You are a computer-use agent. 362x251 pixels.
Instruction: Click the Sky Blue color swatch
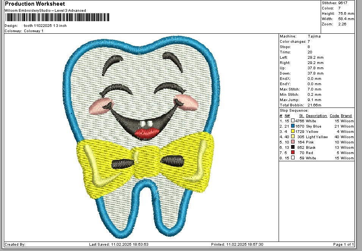pyautogui.click(x=293, y=126)
